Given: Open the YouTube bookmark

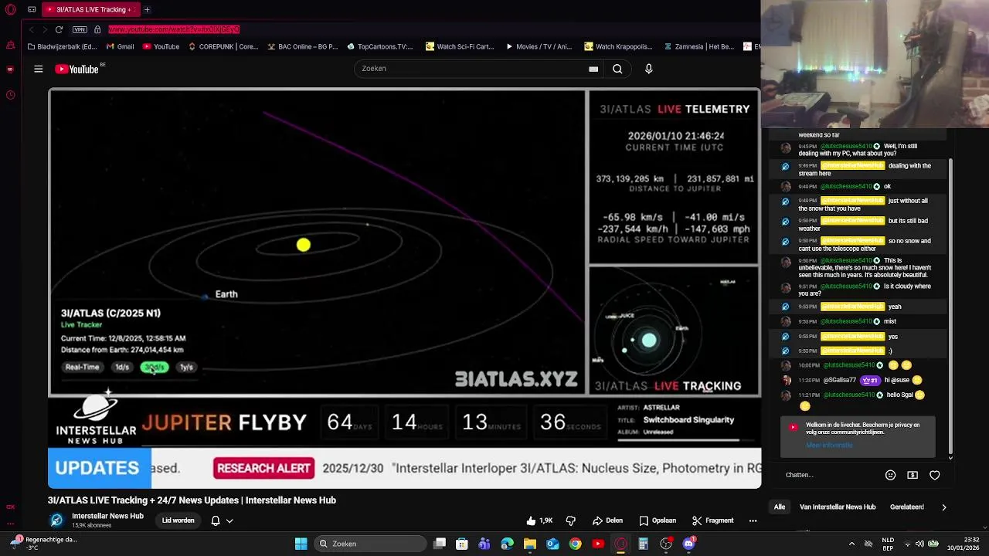Looking at the screenshot, I should (x=161, y=46).
